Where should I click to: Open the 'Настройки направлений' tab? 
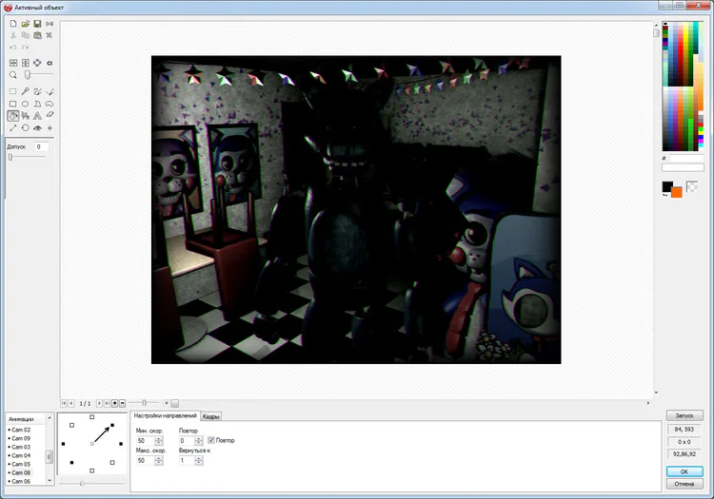pyautogui.click(x=165, y=416)
